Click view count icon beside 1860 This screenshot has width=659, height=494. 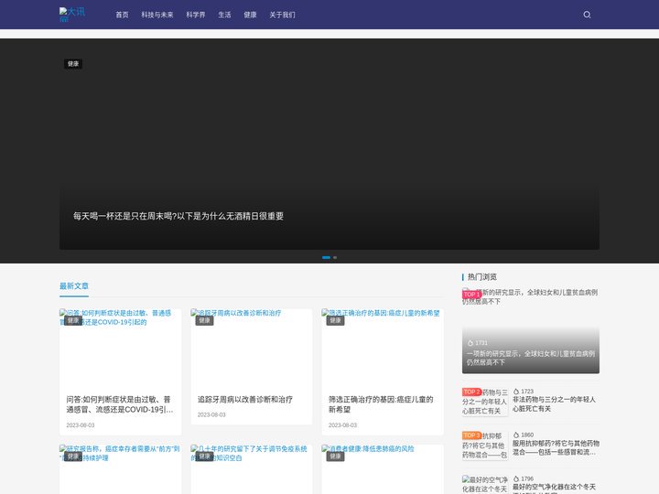pyautogui.click(x=516, y=435)
